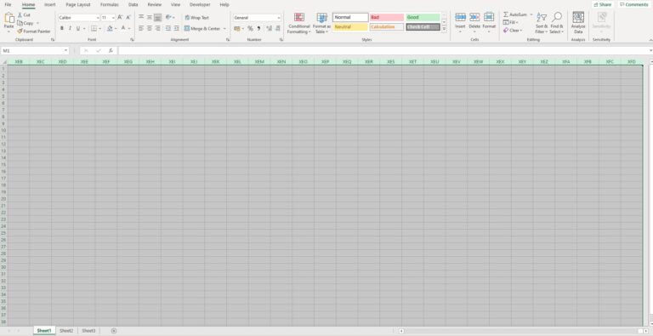
Task: Decrease font size with the smaller A
Action: pyautogui.click(x=128, y=18)
